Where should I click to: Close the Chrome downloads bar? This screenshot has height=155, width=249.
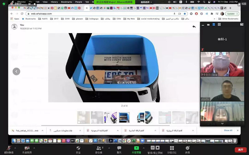[x=238, y=130]
